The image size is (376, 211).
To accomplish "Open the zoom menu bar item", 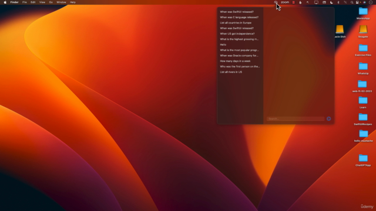I will [x=285, y=2].
